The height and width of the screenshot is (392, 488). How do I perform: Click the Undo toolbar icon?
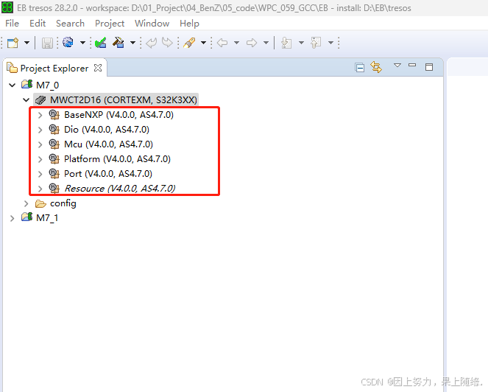151,43
